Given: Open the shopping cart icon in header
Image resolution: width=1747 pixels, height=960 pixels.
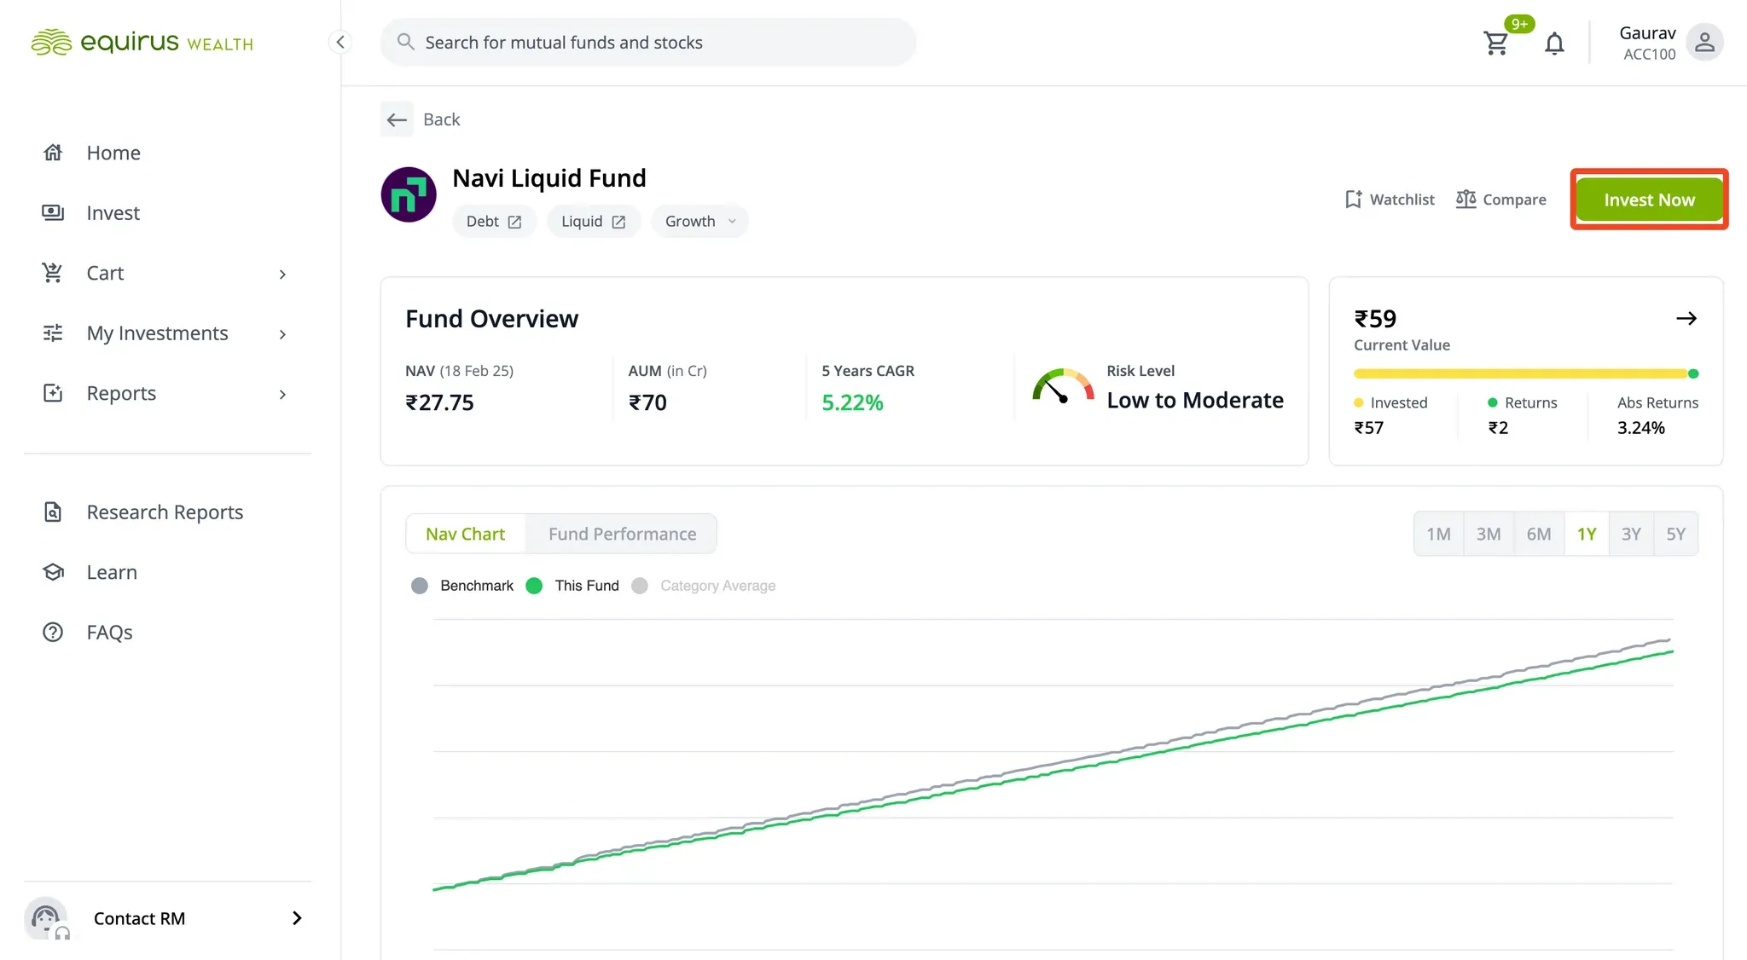Looking at the screenshot, I should click(1495, 43).
